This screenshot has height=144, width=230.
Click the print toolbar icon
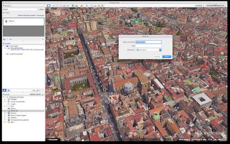click(x=95, y=6)
